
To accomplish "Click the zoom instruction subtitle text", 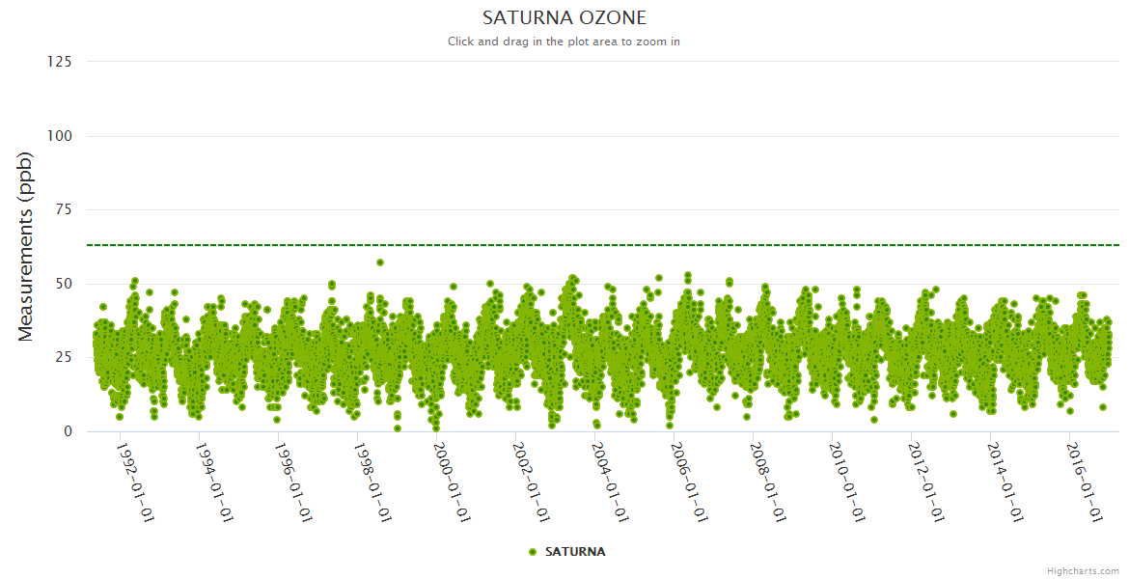I will tap(564, 41).
